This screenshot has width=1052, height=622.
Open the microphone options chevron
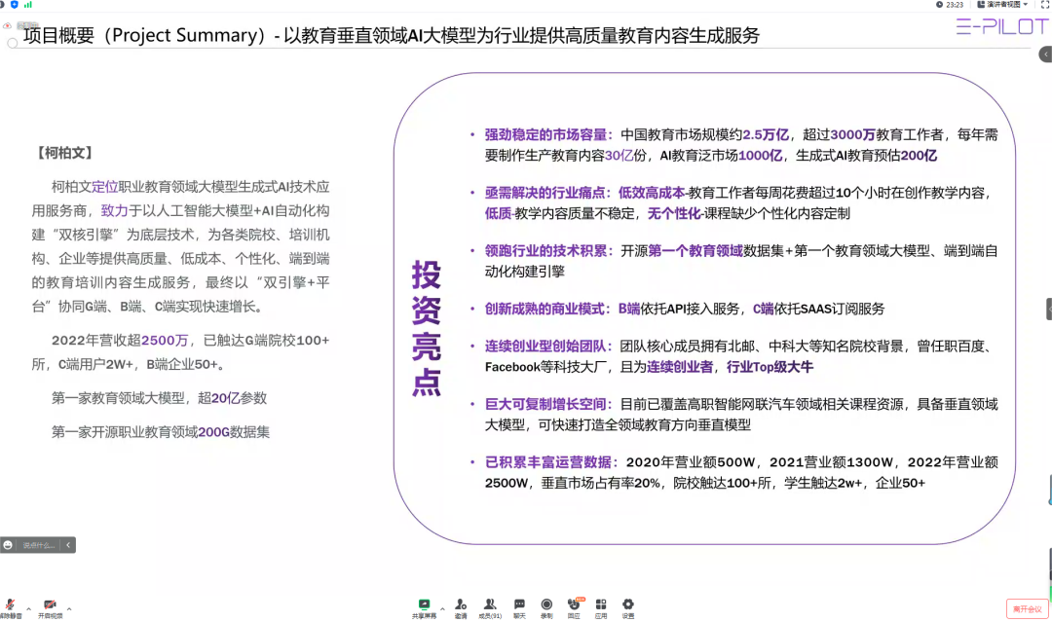pyautogui.click(x=28, y=607)
